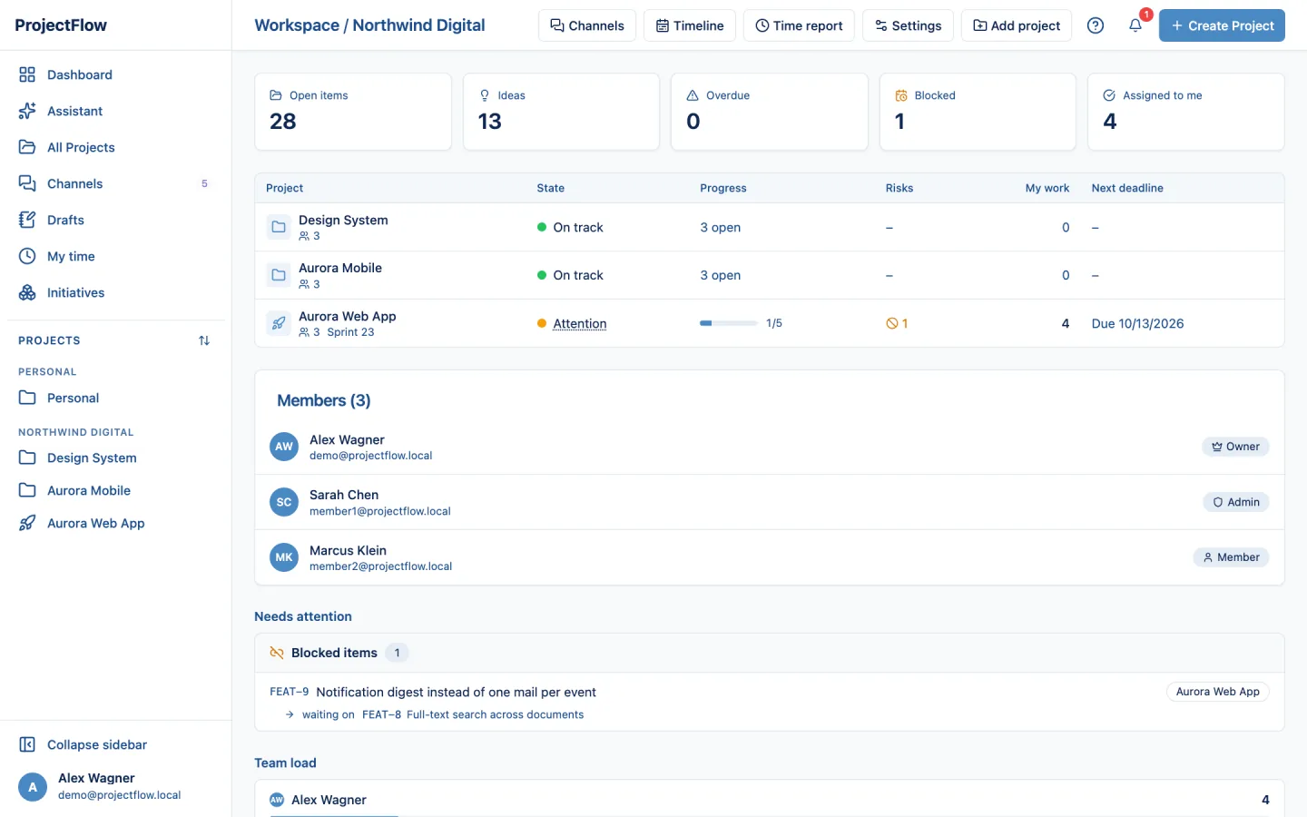Collapse the sidebar
The width and height of the screenshot is (1307, 817).
point(115,744)
